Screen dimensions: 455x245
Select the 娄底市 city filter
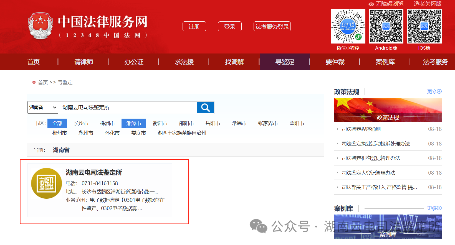139,133
